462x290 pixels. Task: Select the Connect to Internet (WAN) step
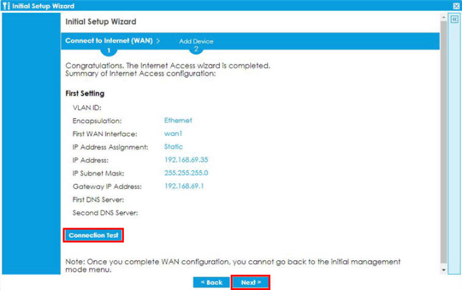coord(109,41)
